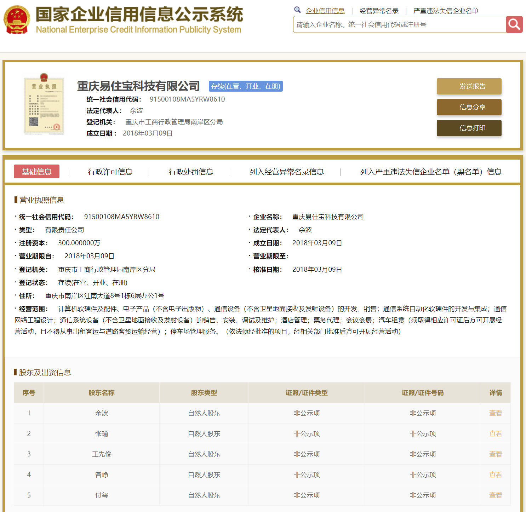Image resolution: width=526 pixels, height=512 pixels.
Task: Click 查看 for shareholder number 5
Action: click(x=495, y=495)
